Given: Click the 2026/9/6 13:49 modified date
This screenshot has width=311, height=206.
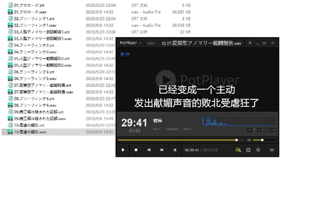Looking at the screenshot, I should [x=99, y=118].
